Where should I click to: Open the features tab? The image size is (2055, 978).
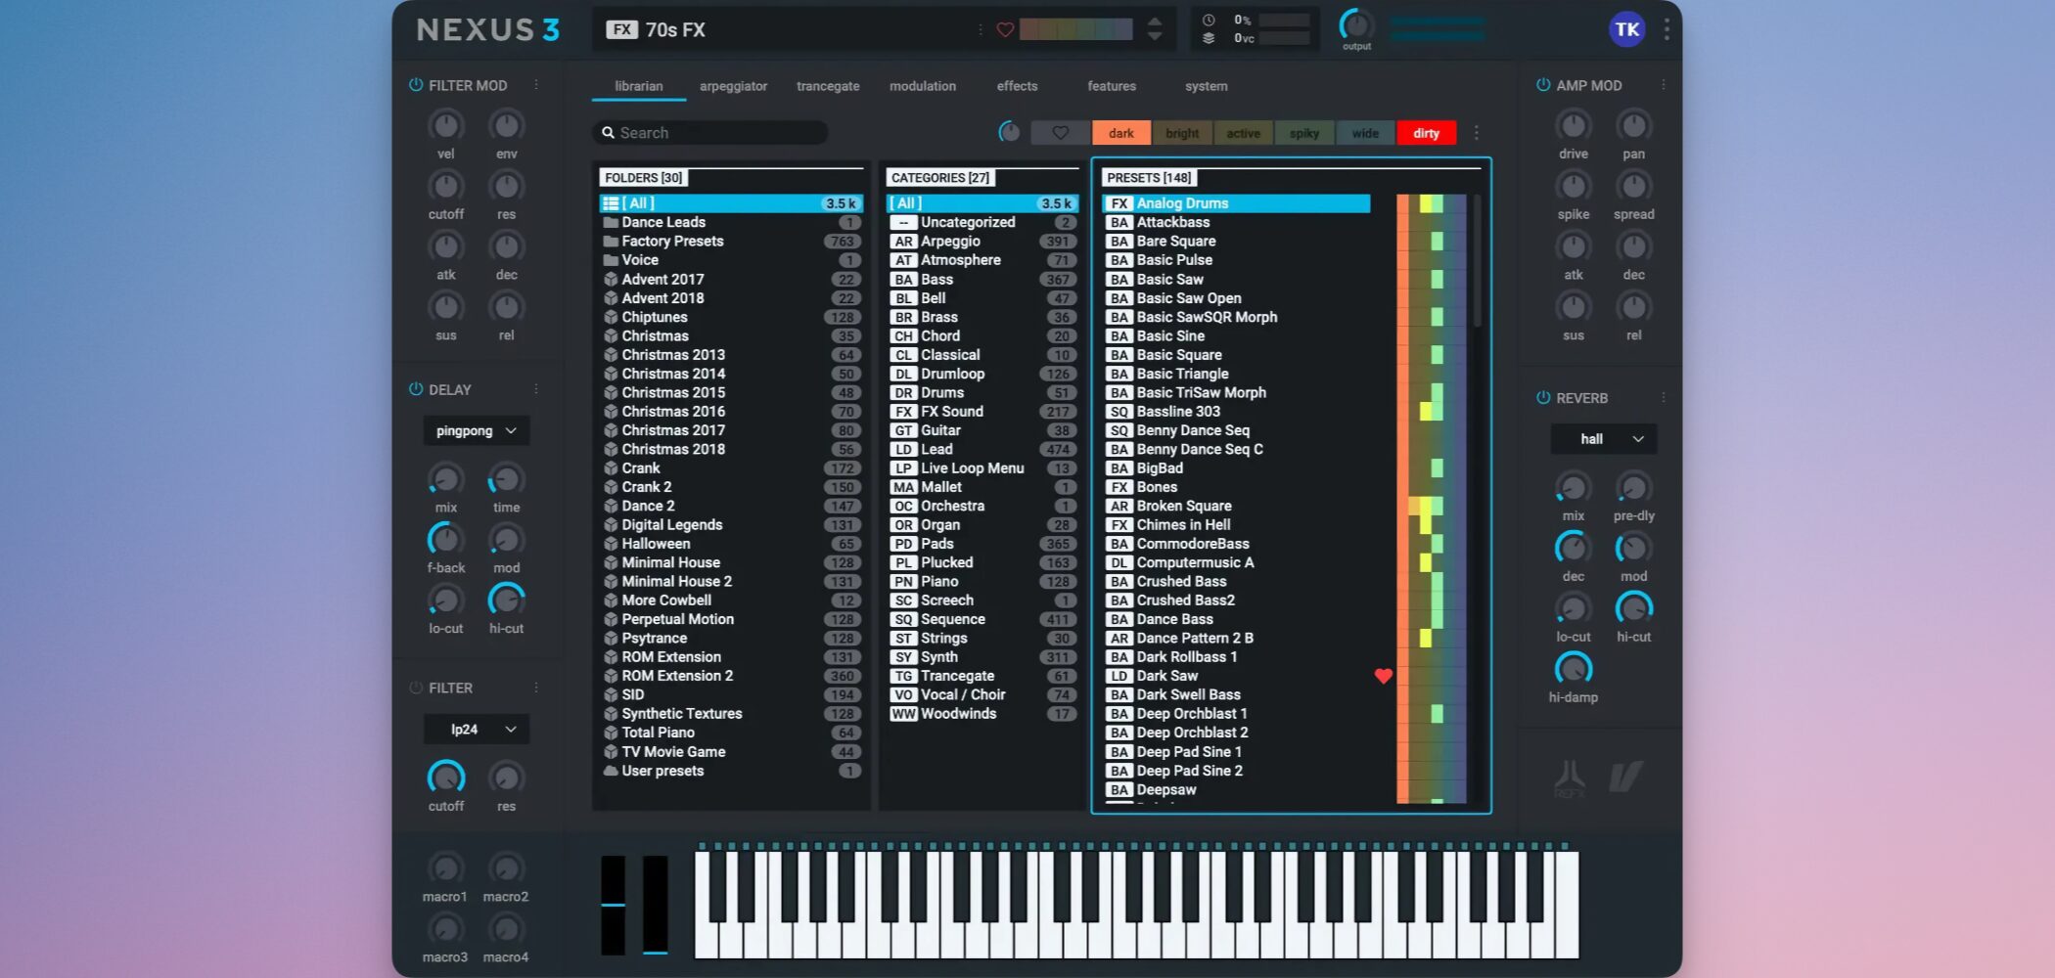(1112, 86)
